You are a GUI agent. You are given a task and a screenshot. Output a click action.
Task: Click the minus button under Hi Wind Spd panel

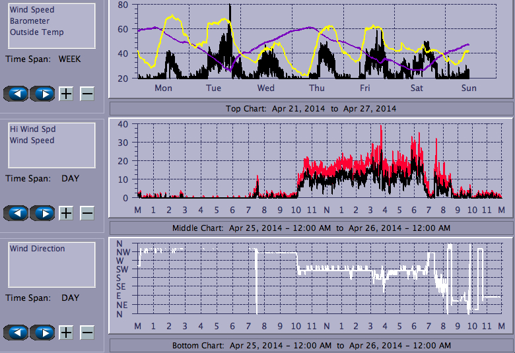click(87, 213)
